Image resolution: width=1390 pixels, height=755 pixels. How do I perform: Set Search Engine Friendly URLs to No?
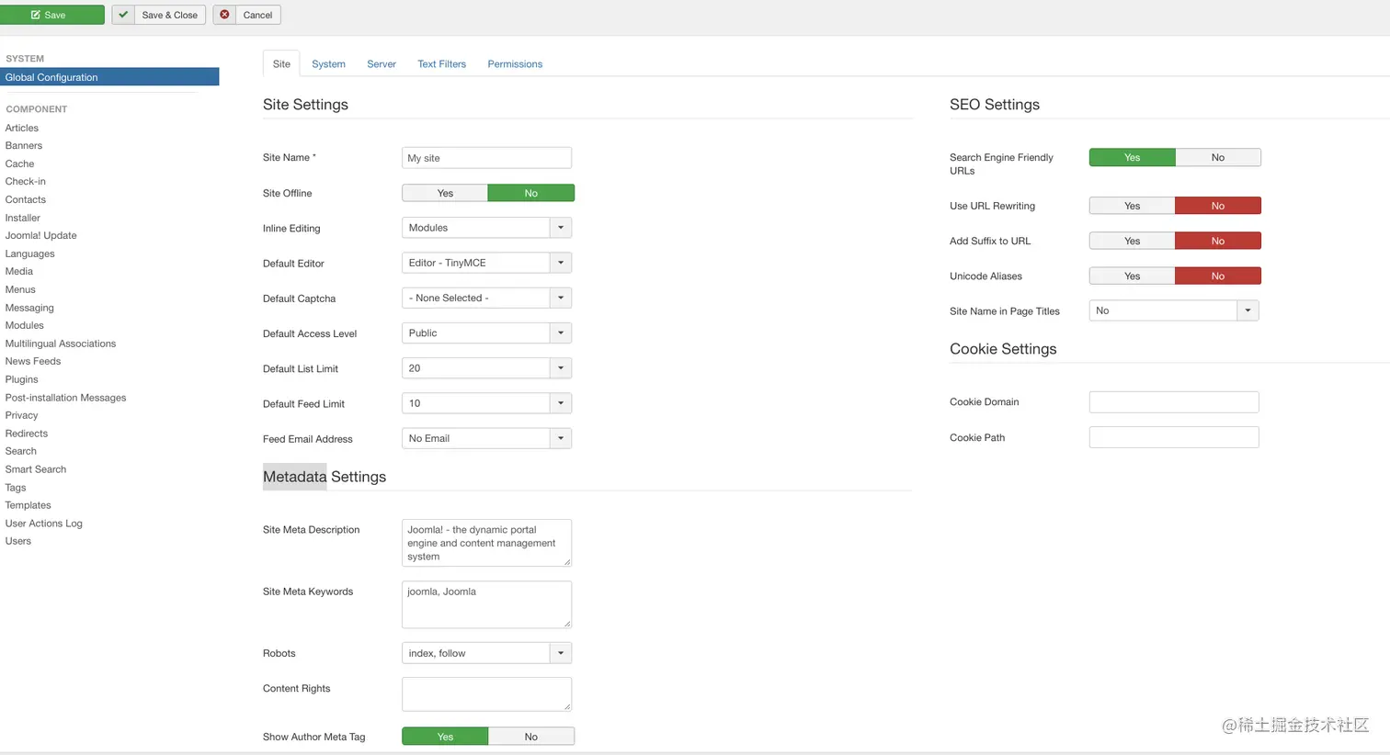pyautogui.click(x=1218, y=157)
